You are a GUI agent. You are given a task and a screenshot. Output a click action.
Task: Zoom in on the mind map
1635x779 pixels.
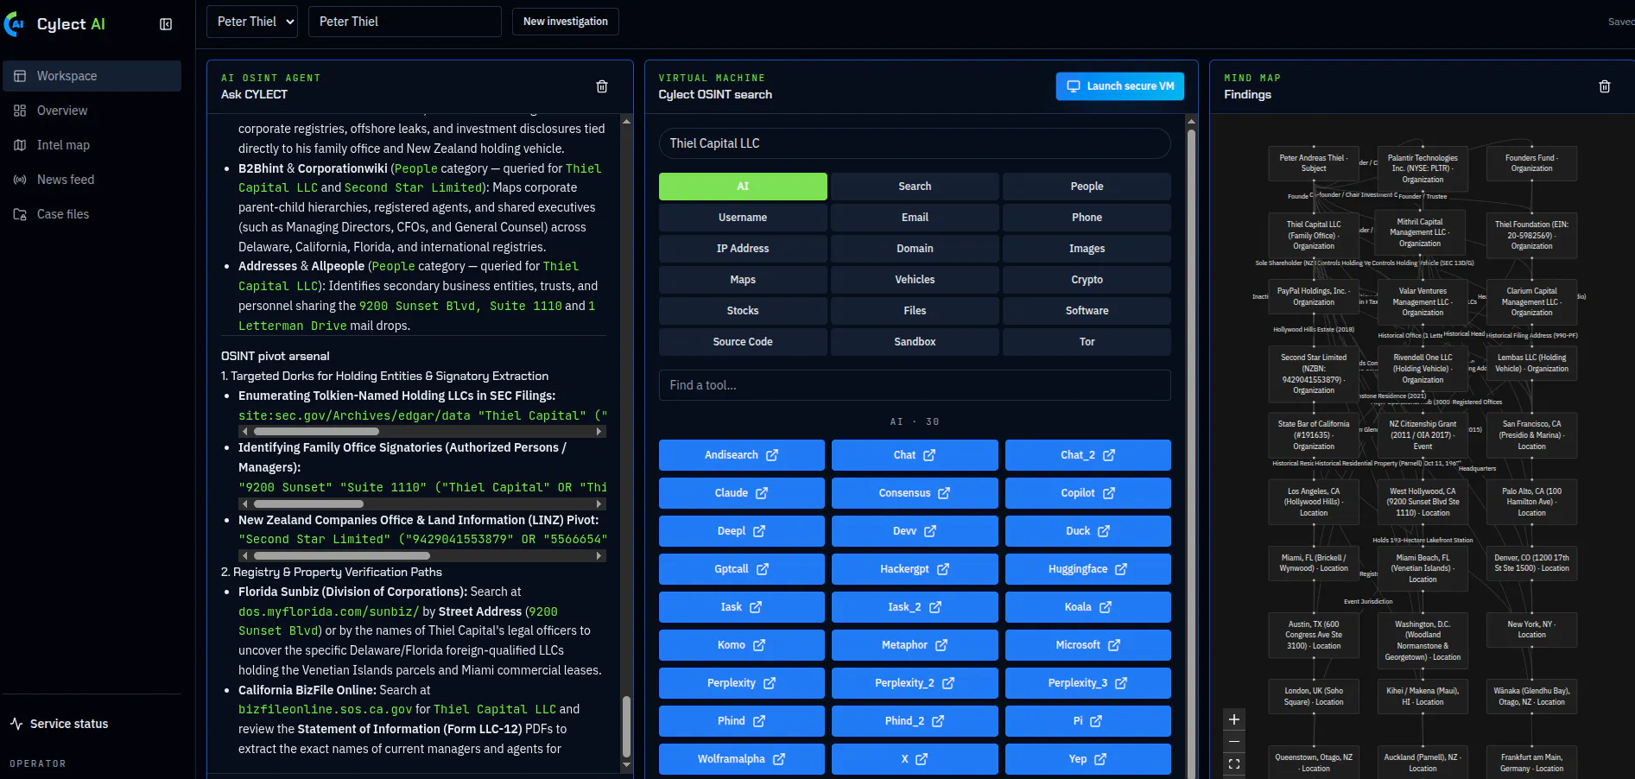tap(1234, 719)
